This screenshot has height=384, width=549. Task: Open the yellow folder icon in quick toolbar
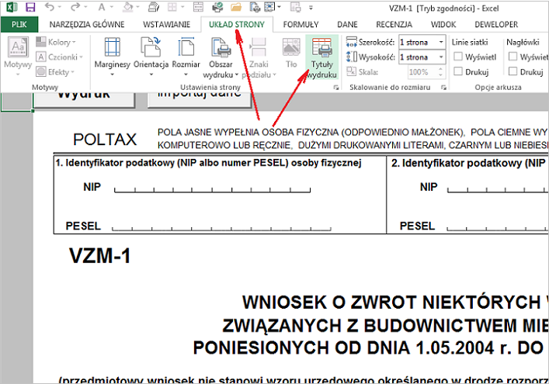tap(236, 7)
